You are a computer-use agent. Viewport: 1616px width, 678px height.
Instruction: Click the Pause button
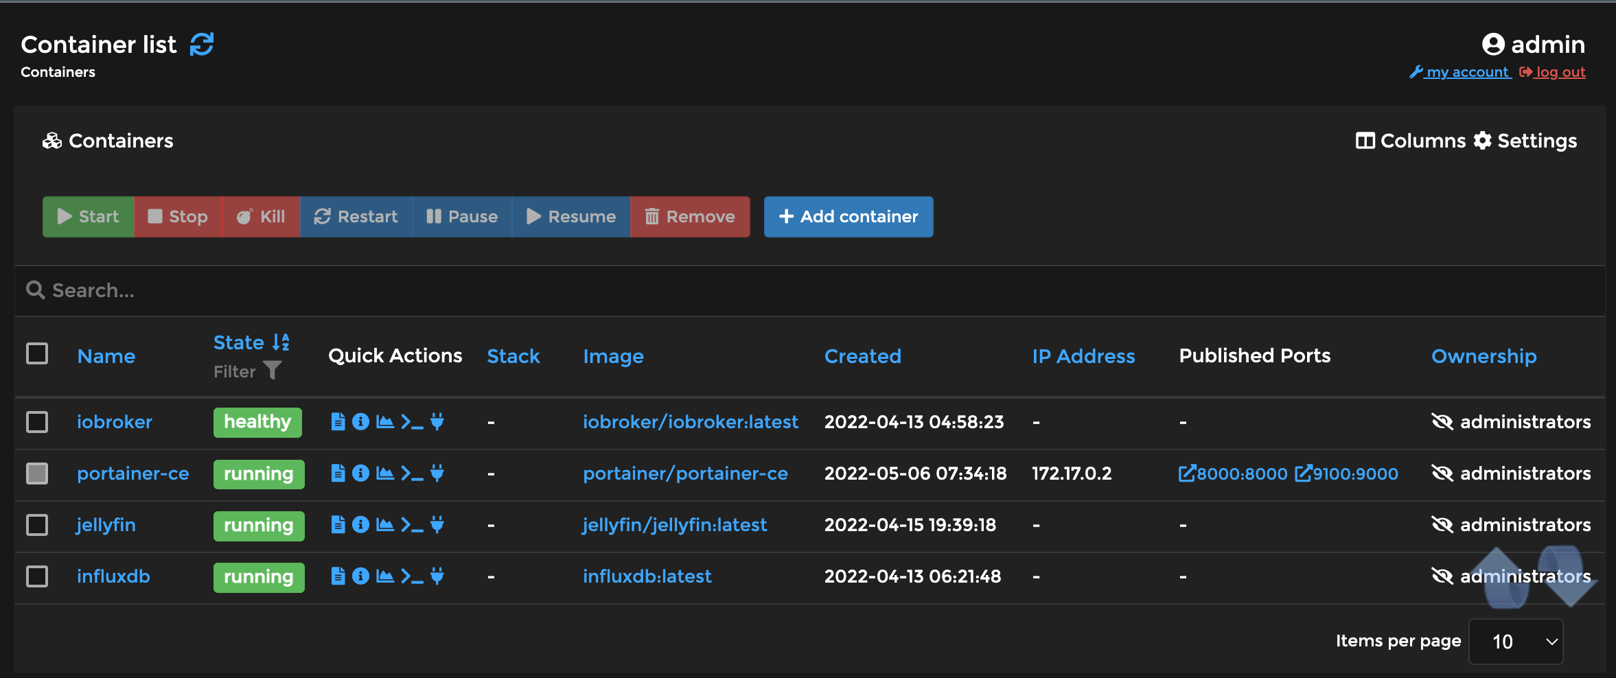pyautogui.click(x=462, y=217)
